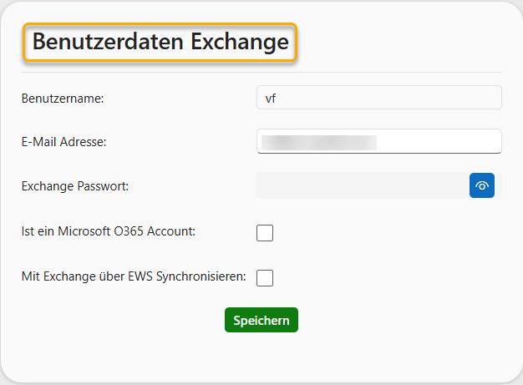Select the "Benutzerdaten Exchange" heading
Image resolution: width=523 pixels, height=385 pixels.
160,42
